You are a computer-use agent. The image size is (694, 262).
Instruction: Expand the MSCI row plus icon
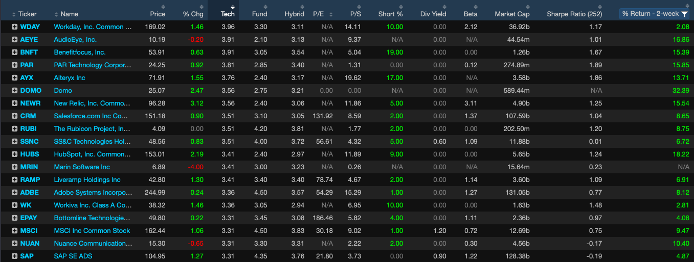(14, 230)
